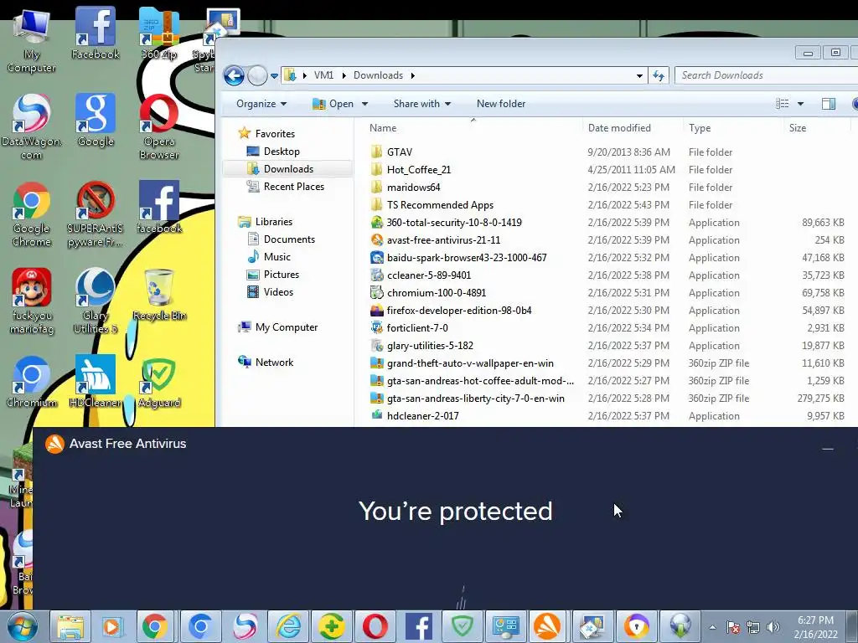Click the New folder button
Image resolution: width=858 pixels, height=643 pixels.
[501, 104]
